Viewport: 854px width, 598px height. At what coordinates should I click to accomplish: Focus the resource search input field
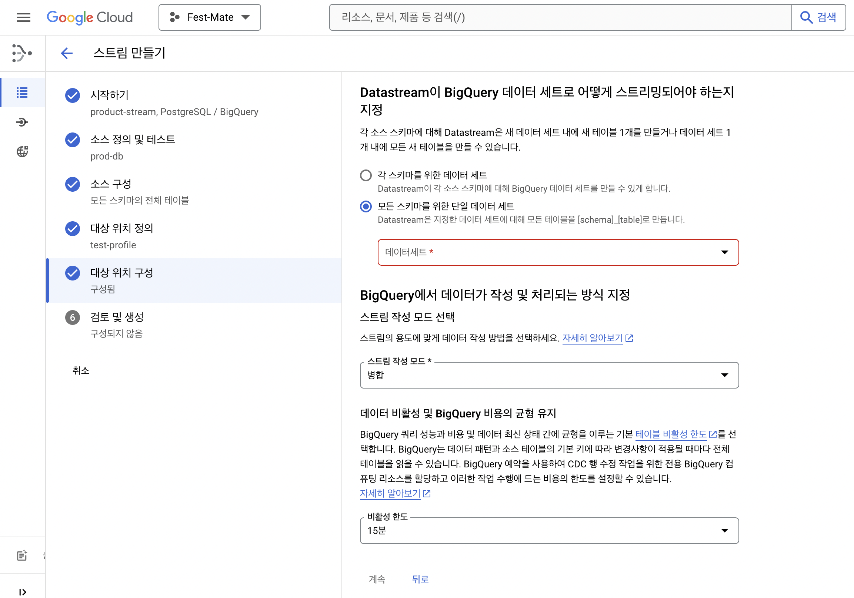560,17
